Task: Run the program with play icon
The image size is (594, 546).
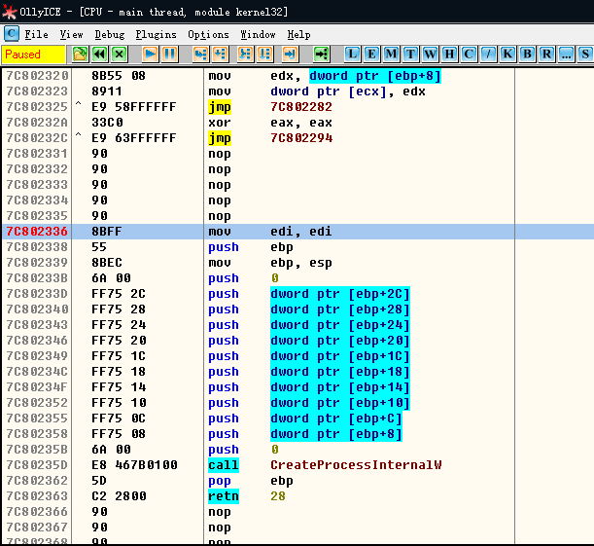Action: (151, 54)
